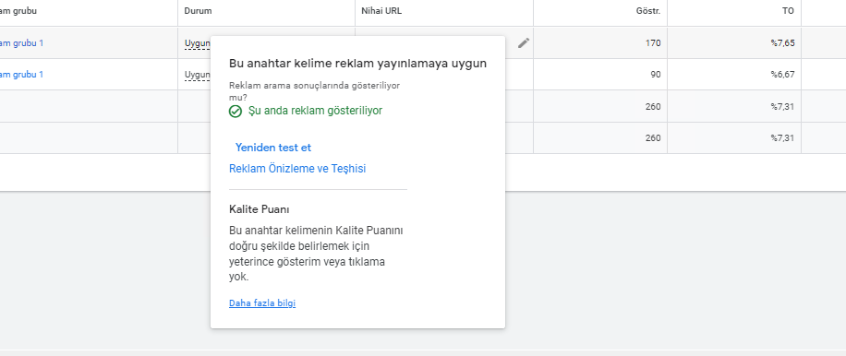The image size is (846, 356).
Task: Select the impressions value 170
Action: click(x=653, y=43)
